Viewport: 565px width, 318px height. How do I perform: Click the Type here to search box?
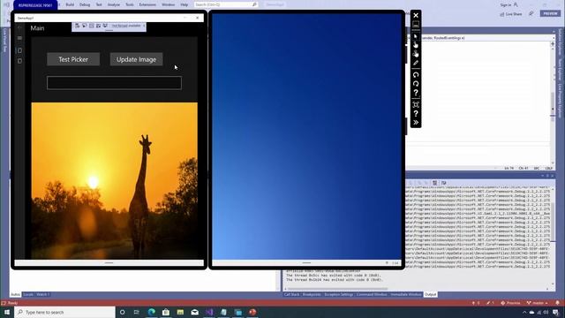point(64,312)
